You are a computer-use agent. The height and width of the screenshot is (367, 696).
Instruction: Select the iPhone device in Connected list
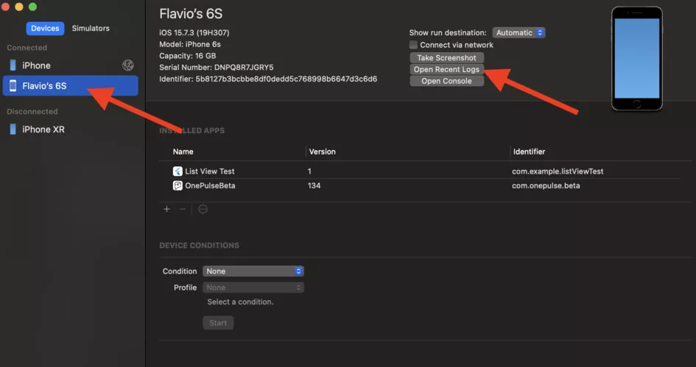[71, 65]
